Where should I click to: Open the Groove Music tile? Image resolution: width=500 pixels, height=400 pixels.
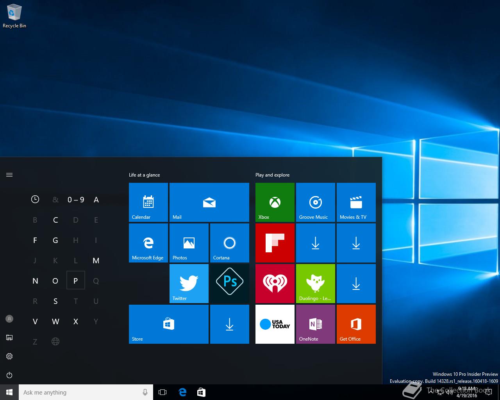316,202
